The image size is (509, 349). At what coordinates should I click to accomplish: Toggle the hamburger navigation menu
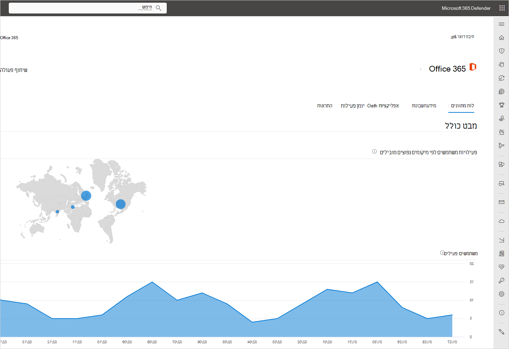pyautogui.click(x=502, y=24)
